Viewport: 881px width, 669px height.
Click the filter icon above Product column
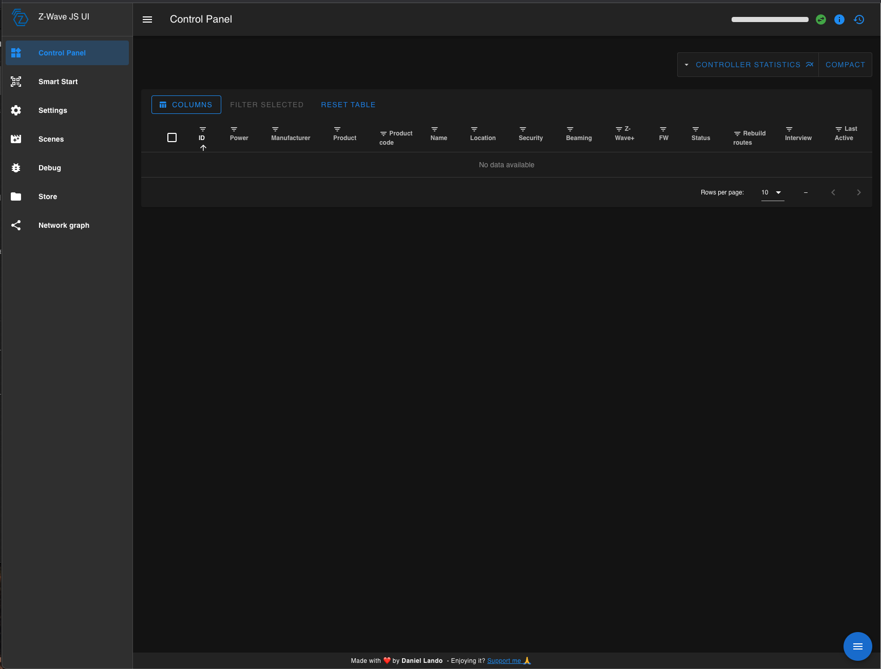pos(337,129)
